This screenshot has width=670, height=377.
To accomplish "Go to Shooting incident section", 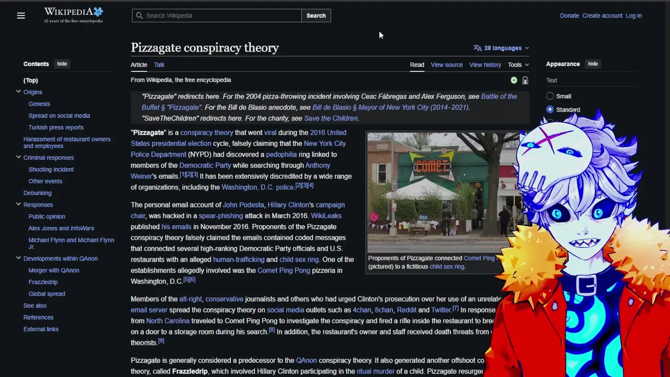I will (x=51, y=170).
